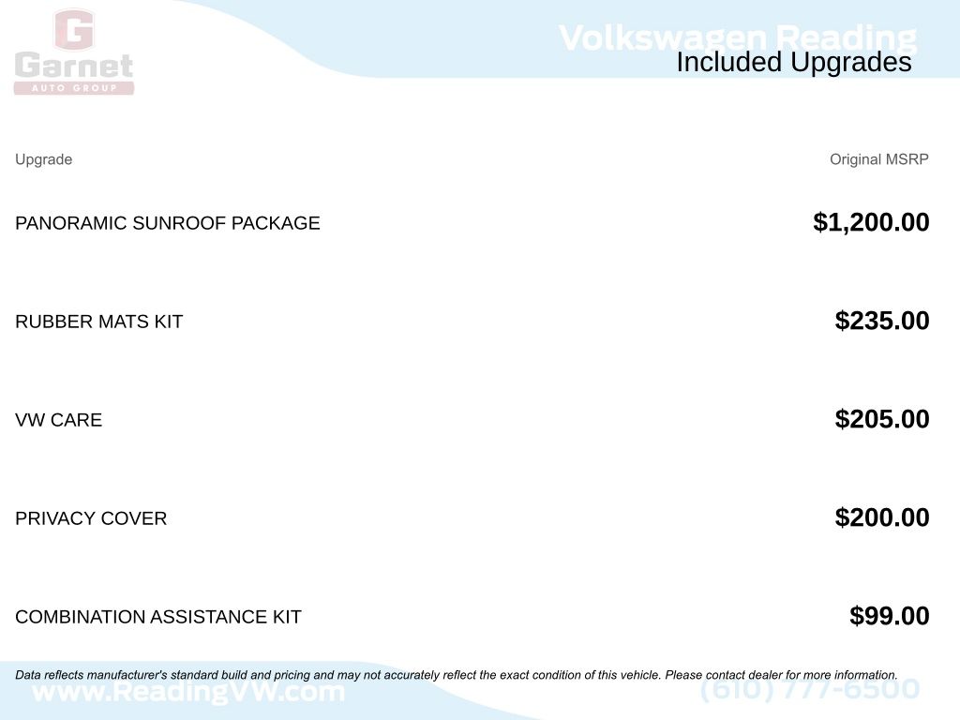Click the Upgrade column header

[x=43, y=159]
